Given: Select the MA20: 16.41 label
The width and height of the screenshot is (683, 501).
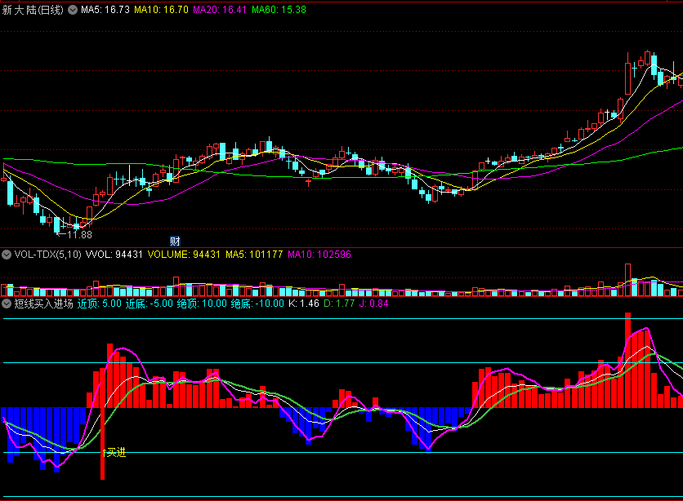Looking at the screenshot, I should [220, 10].
